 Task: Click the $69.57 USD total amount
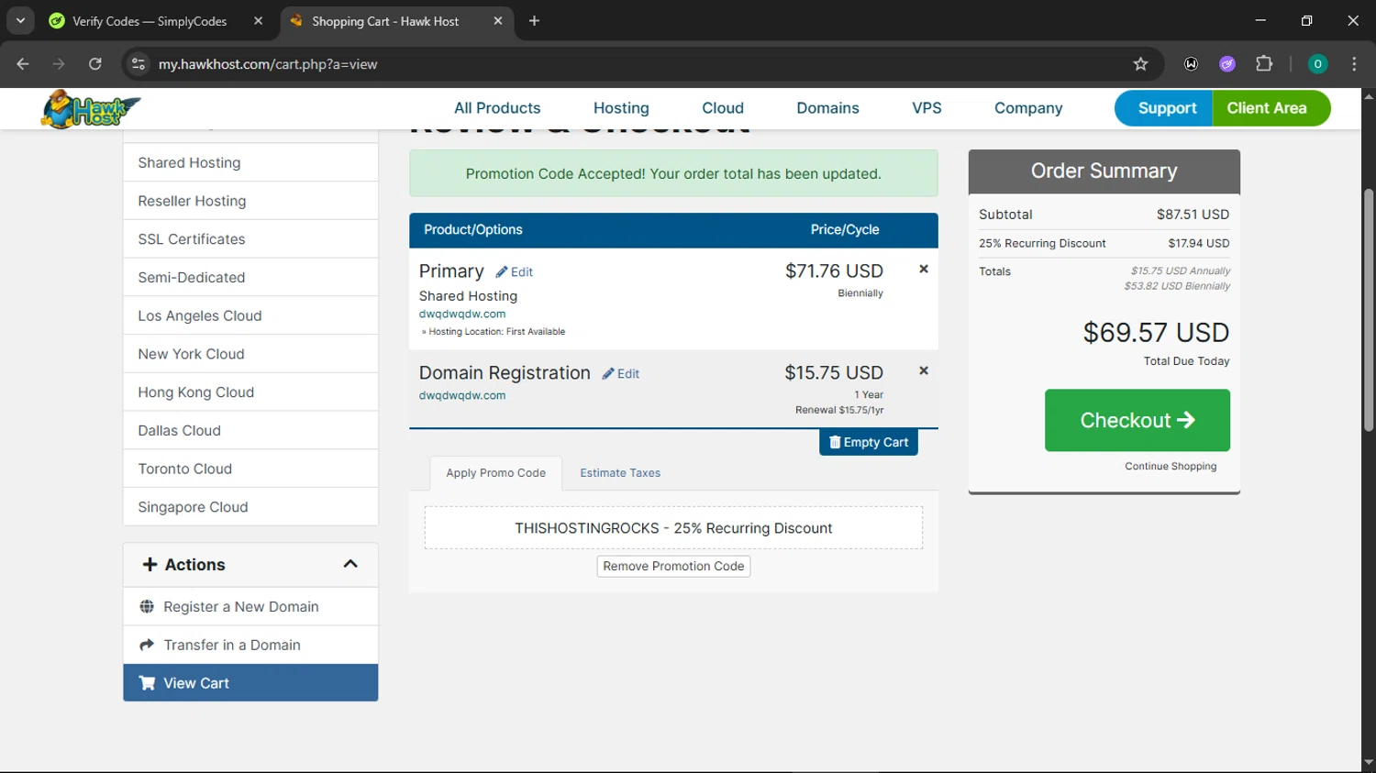tap(1156, 333)
